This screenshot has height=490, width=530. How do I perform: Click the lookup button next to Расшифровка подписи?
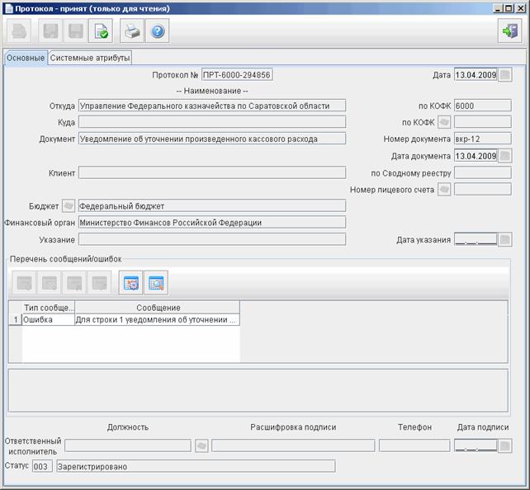(201, 445)
